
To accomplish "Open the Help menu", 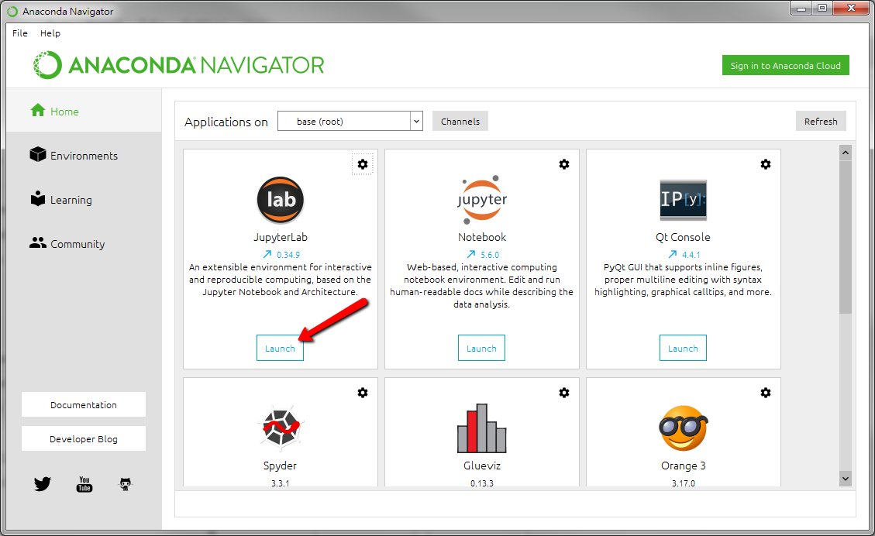I will (50, 33).
